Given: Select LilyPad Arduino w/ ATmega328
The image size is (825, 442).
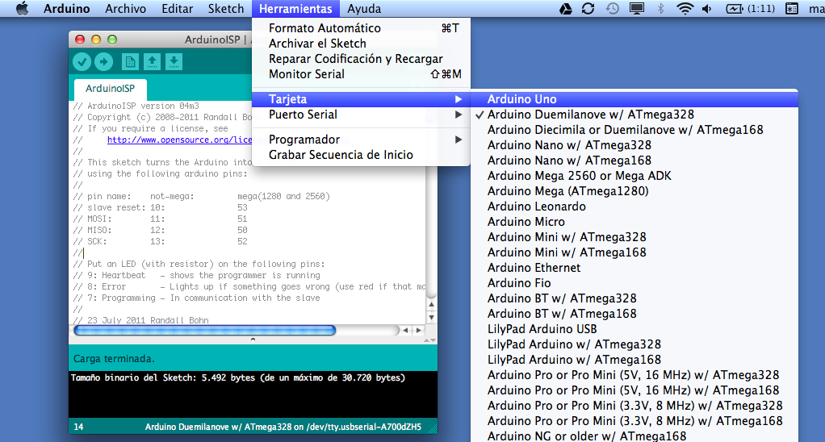Looking at the screenshot, I should (634, 344).
